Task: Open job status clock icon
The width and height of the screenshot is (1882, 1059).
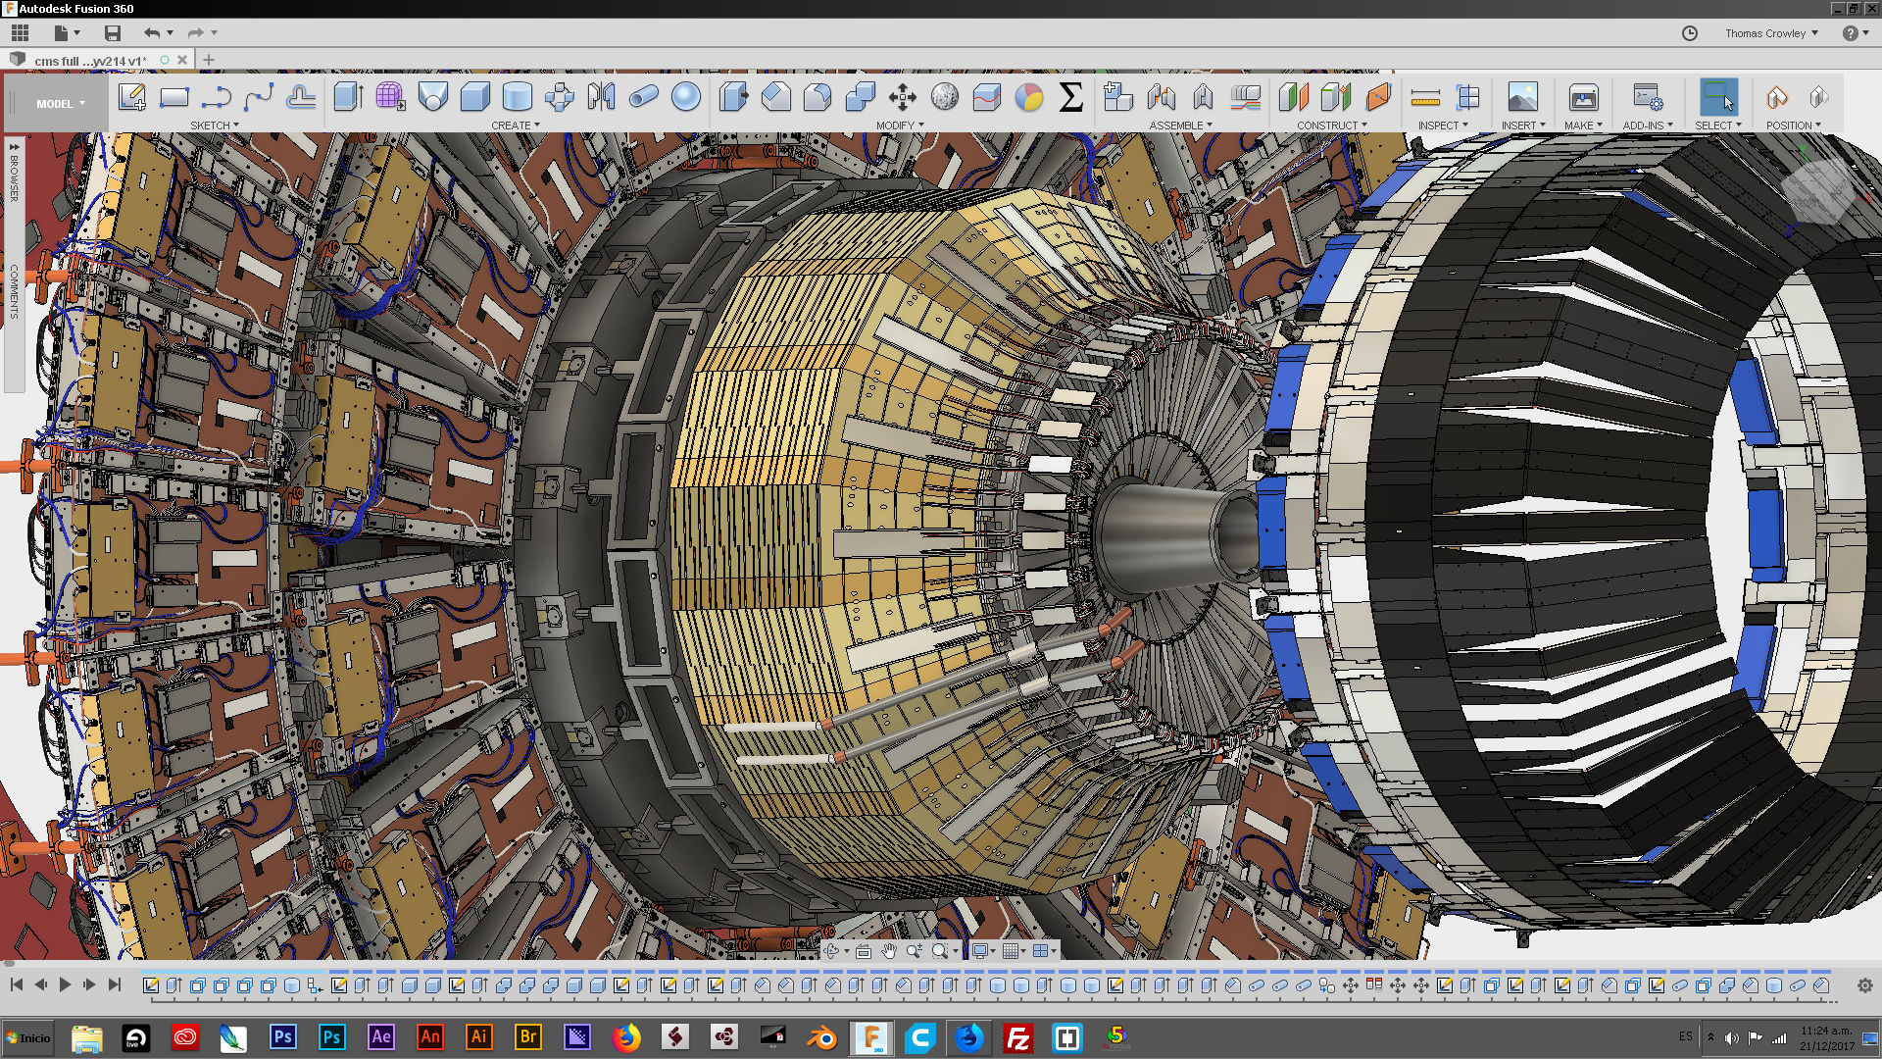Action: (x=1690, y=33)
